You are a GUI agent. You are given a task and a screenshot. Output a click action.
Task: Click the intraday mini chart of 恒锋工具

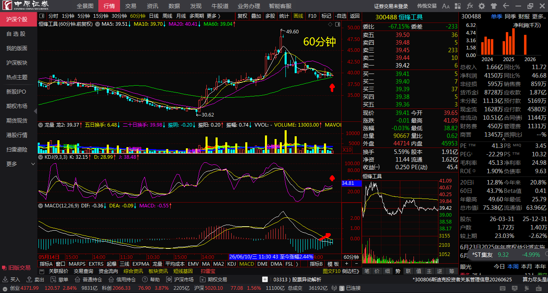pos(400,221)
